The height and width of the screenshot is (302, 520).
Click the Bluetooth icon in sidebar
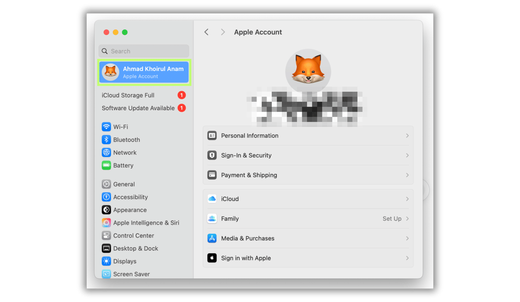(106, 140)
